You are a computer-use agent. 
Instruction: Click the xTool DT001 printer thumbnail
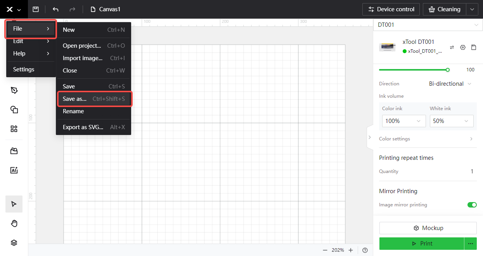coord(387,47)
